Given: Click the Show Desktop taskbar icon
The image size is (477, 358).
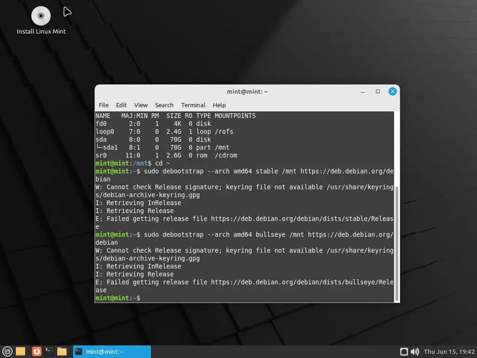Looking at the screenshot, I should 20,351.
